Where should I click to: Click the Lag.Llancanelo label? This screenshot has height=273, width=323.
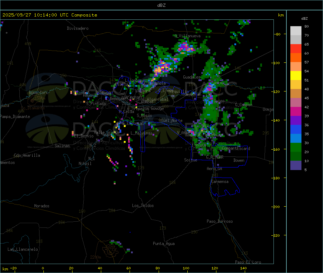23,249
